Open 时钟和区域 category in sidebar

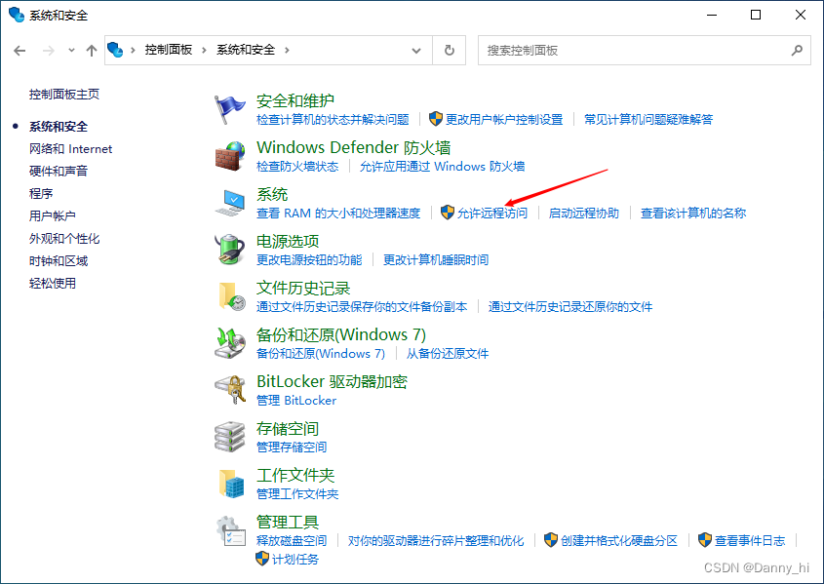click(x=59, y=261)
